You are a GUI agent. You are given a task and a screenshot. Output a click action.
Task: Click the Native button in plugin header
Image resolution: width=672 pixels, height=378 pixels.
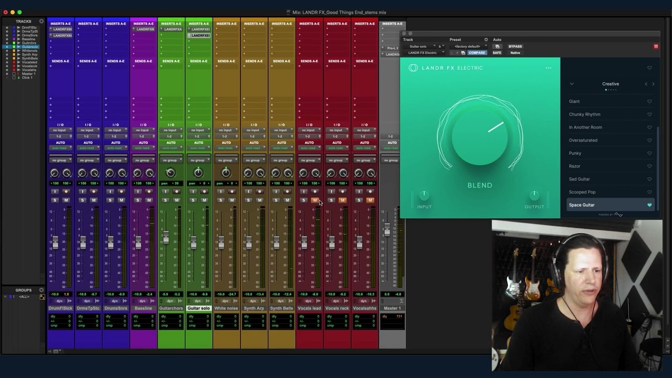(515, 52)
